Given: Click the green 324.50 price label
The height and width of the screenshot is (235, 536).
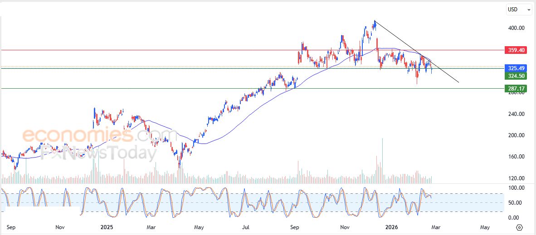Looking at the screenshot, I should (x=516, y=76).
